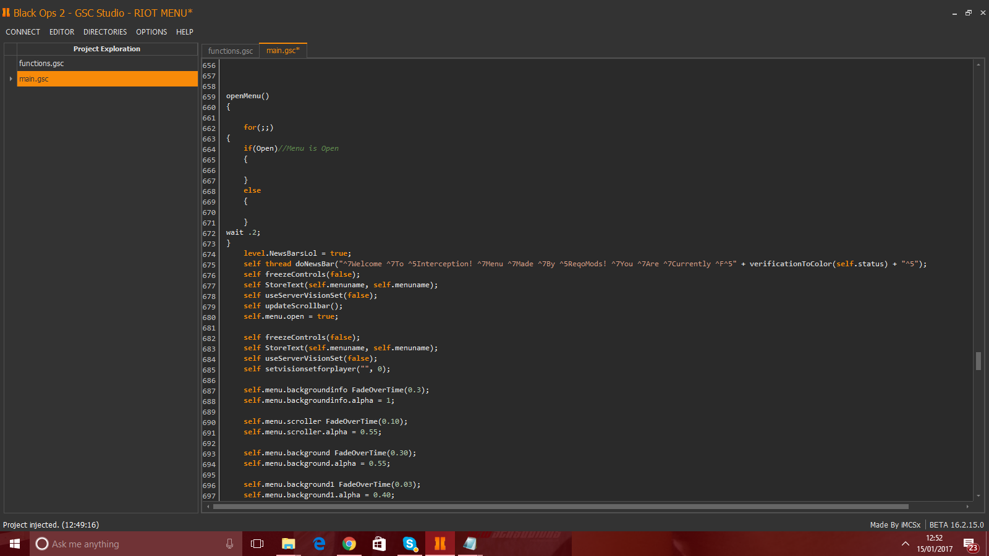This screenshot has width=989, height=556.
Task: Switch to Skype in the taskbar
Action: tap(409, 544)
